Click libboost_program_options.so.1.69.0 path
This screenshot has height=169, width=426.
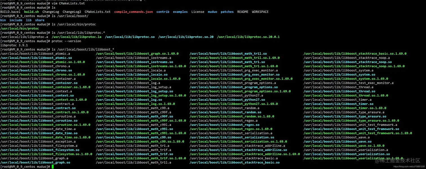point(240,92)
